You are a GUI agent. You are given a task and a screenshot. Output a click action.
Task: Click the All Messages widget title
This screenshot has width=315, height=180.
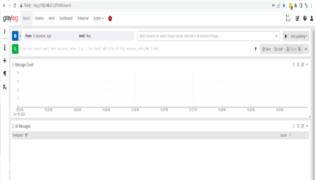[23, 126]
